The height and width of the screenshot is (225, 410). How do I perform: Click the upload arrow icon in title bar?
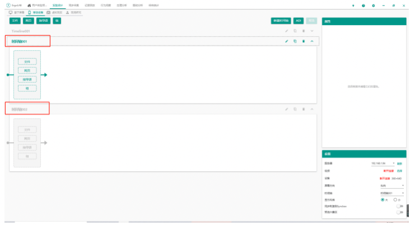point(353,5)
